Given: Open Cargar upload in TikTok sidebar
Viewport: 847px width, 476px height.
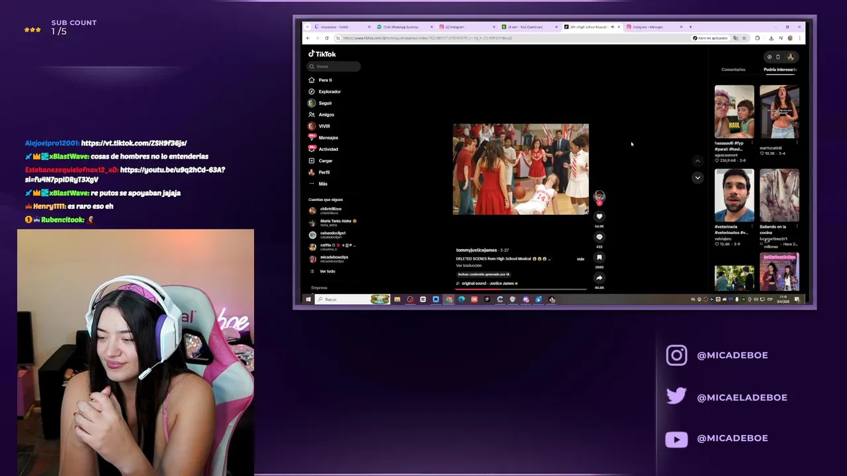Looking at the screenshot, I should pos(320,161).
